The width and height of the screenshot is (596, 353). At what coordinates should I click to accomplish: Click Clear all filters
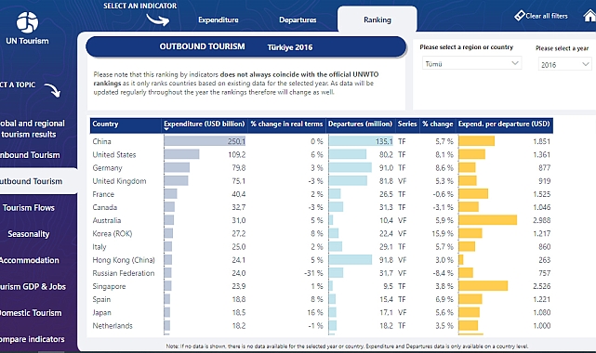pyautogui.click(x=547, y=16)
